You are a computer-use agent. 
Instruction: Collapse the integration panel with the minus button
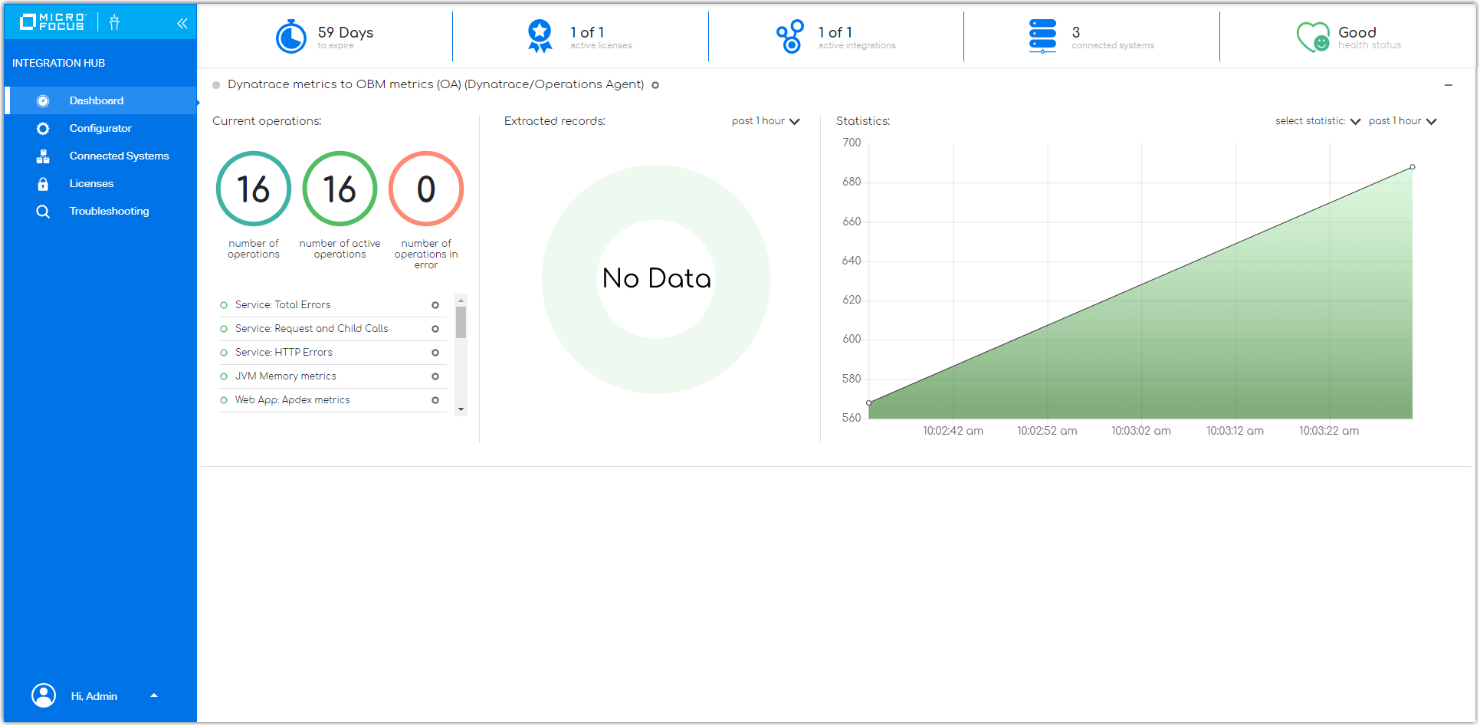click(1449, 85)
